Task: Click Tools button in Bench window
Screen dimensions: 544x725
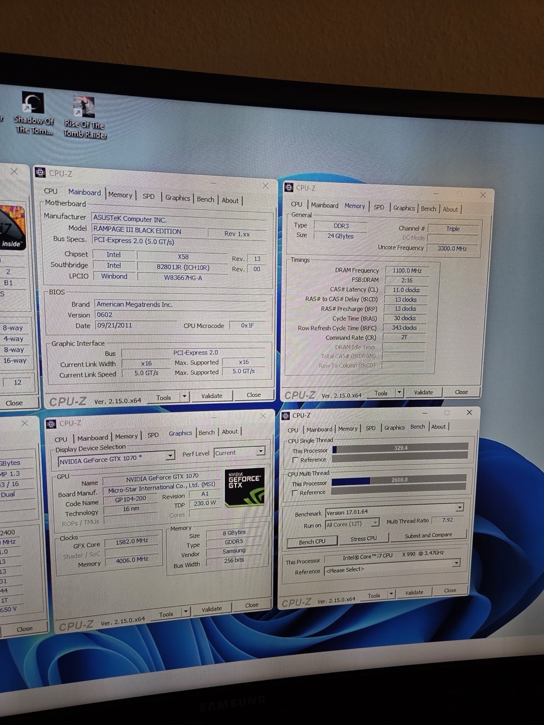Action: pyautogui.click(x=374, y=595)
